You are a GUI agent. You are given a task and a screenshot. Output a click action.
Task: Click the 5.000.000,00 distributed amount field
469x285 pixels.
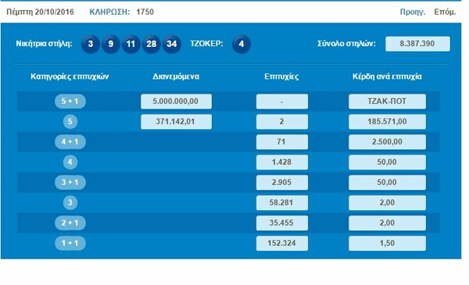tap(176, 102)
